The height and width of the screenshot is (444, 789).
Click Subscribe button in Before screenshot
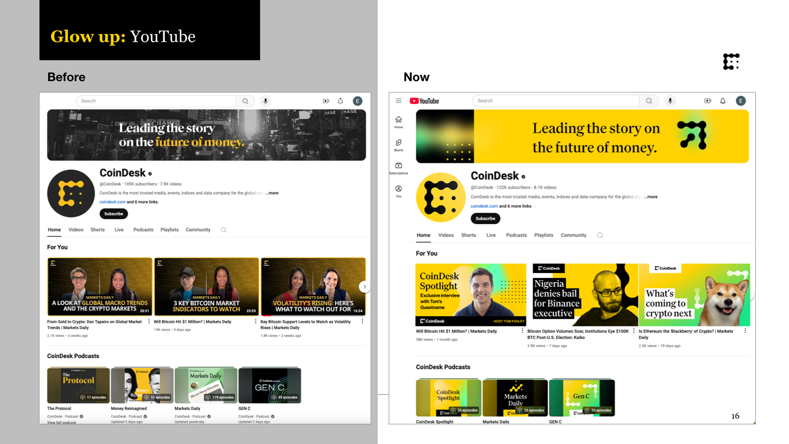point(114,214)
